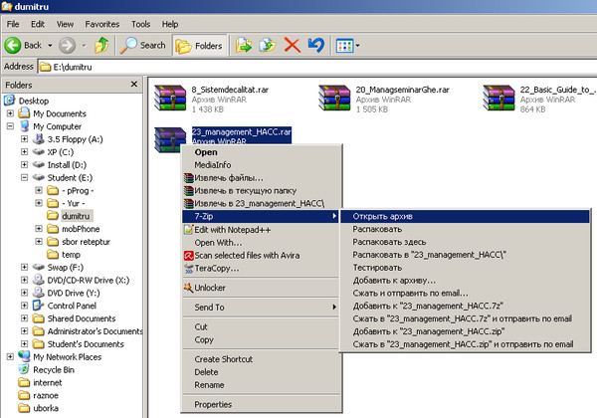Choose Извлечь файлы… WinRAR entry

(x=261, y=178)
